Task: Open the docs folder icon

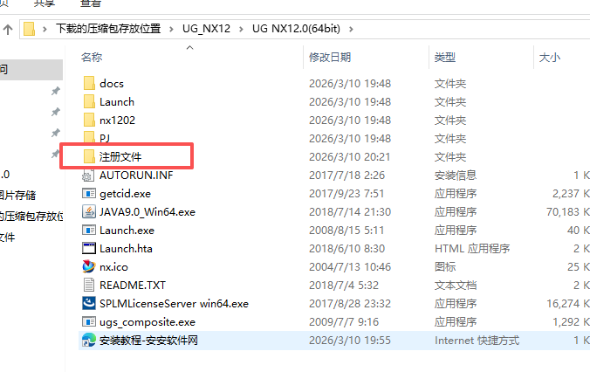Action: pyautogui.click(x=89, y=83)
